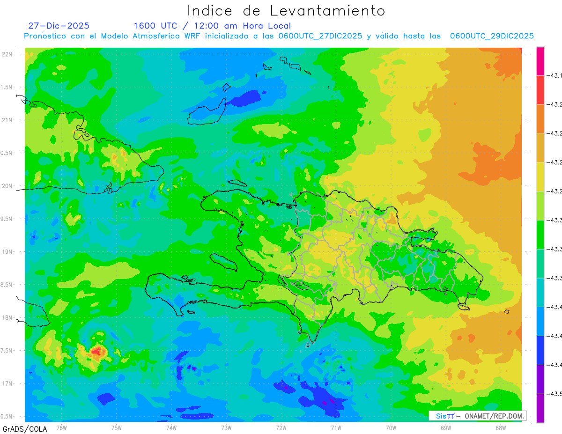The width and height of the screenshot is (562, 434).
Task: Click the "68W" longitude label
Action: pyautogui.click(x=500, y=427)
